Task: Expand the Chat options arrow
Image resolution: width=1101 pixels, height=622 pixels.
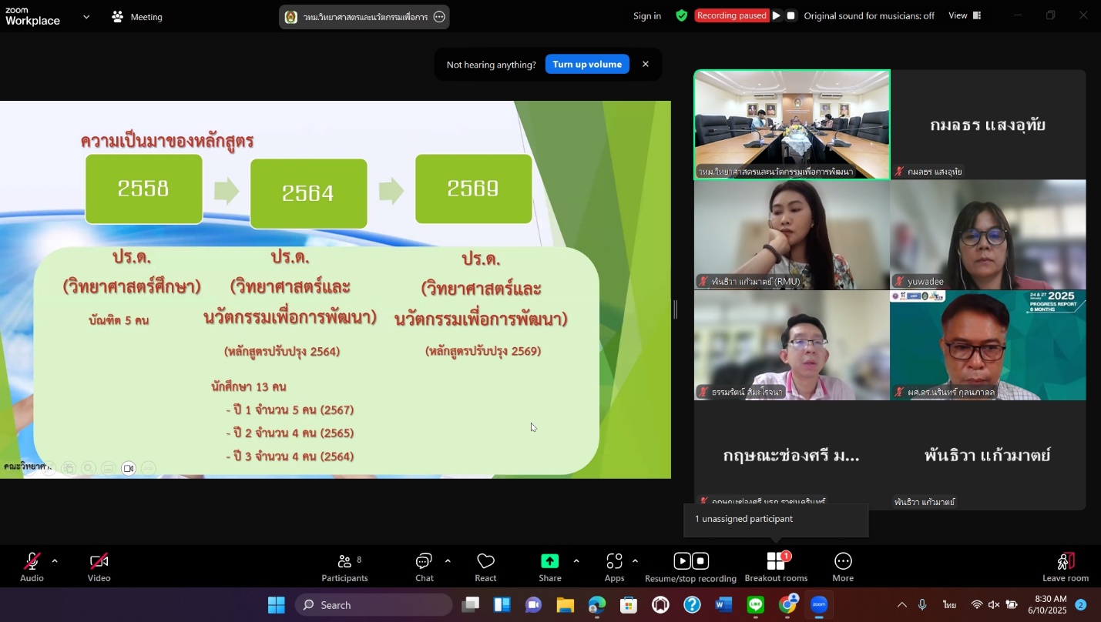Action: [448, 561]
